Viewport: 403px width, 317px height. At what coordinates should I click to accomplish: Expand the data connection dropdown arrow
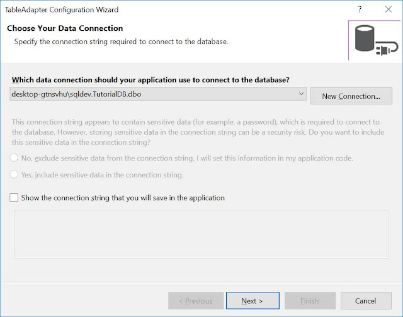click(301, 94)
